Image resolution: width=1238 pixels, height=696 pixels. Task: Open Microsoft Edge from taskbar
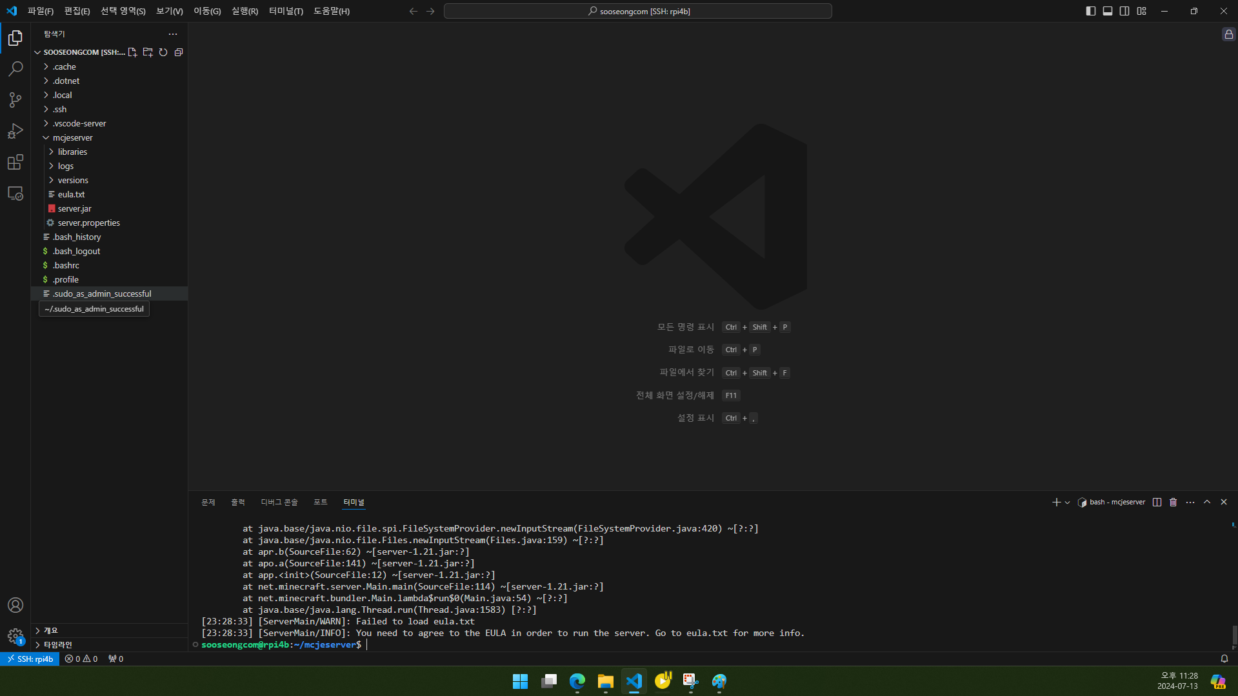(577, 681)
